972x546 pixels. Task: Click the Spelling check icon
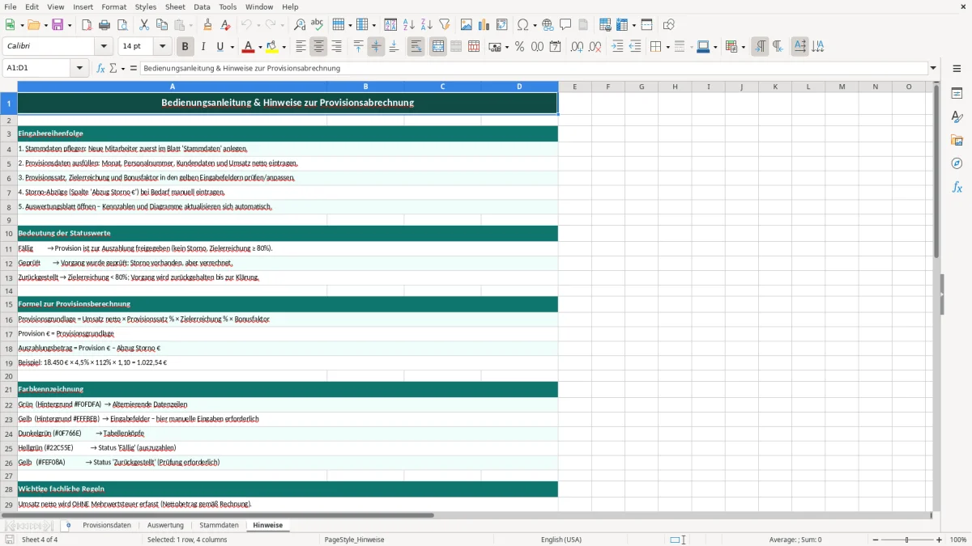point(318,25)
